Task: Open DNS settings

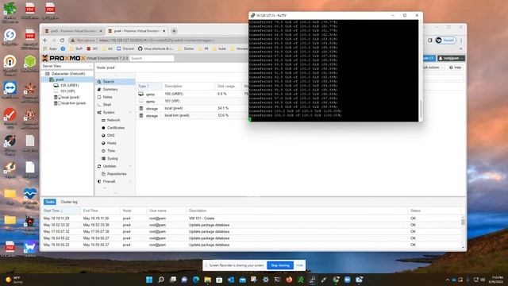Action: [111, 135]
